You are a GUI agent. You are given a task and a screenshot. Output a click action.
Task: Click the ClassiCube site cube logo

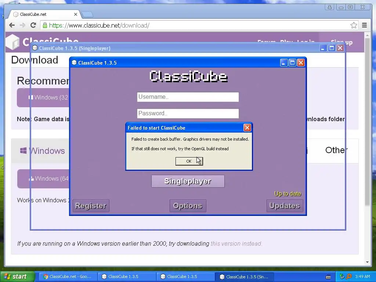13,42
